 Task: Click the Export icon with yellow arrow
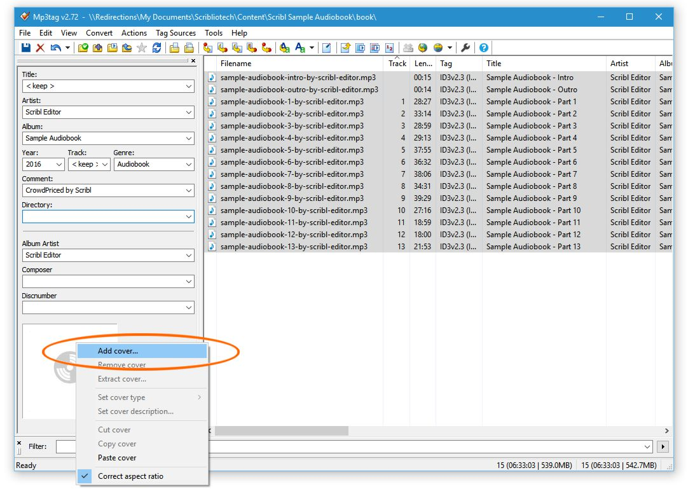[345, 48]
